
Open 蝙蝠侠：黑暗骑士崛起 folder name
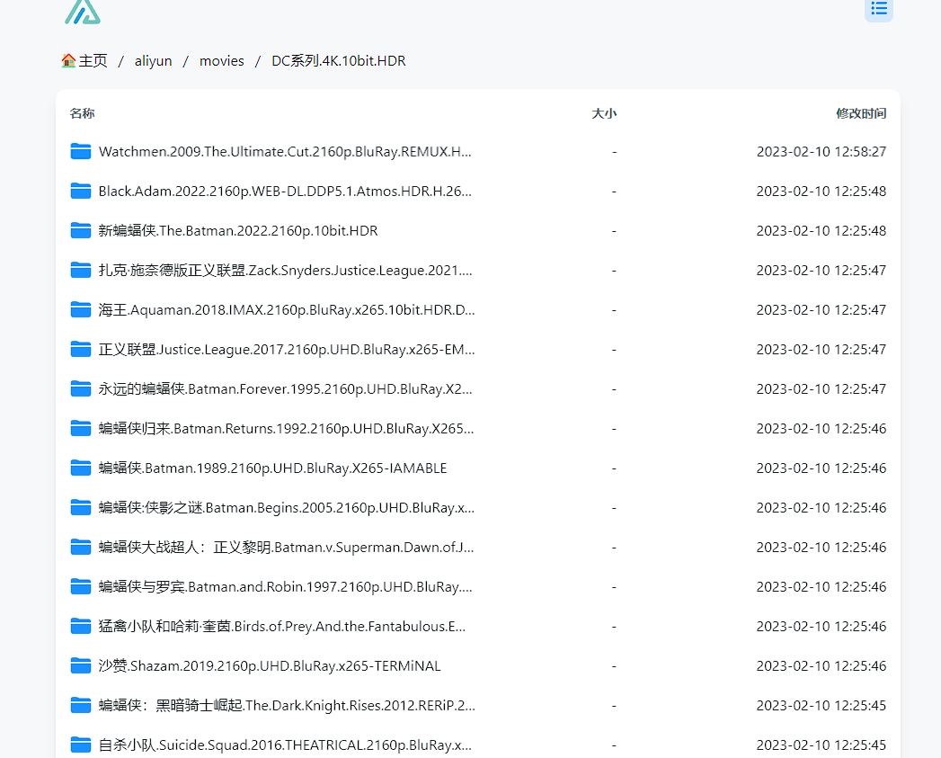click(287, 706)
